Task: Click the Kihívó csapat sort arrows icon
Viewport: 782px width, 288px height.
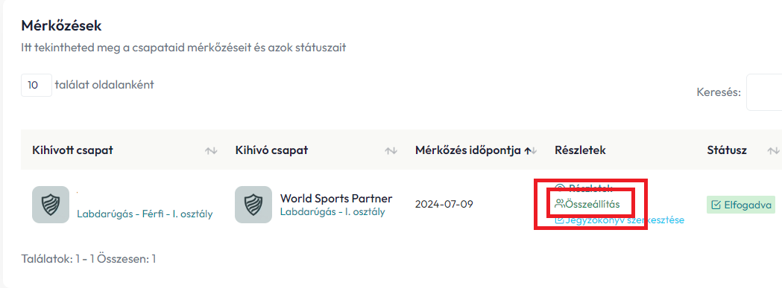Action: pyautogui.click(x=391, y=150)
